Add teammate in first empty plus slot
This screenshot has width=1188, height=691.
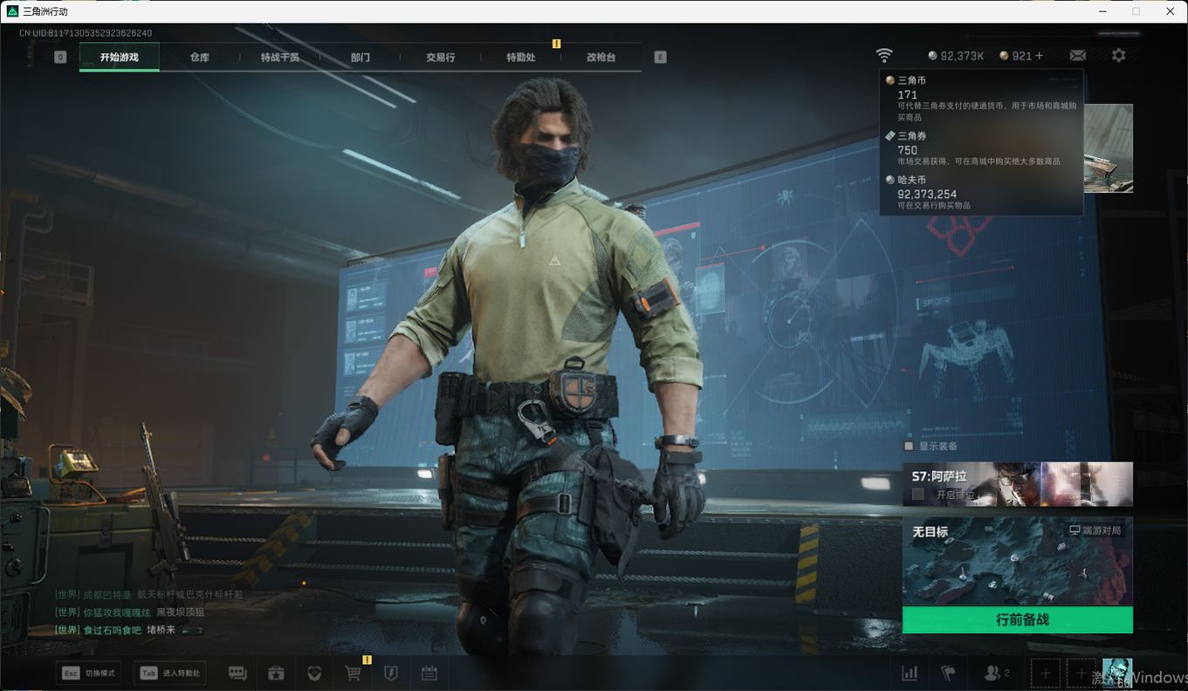point(1045,673)
